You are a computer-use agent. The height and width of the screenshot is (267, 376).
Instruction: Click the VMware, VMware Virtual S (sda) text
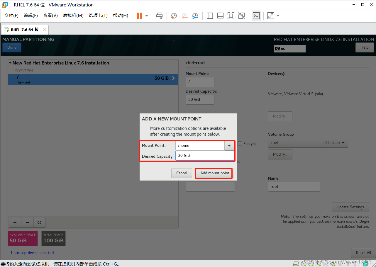(x=295, y=94)
